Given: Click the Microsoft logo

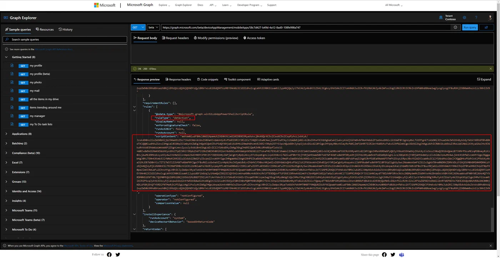Looking at the screenshot, I should click(105, 5).
